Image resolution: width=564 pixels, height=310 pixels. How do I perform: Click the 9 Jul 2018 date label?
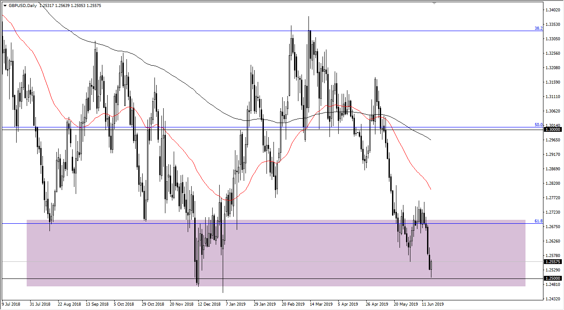(12, 303)
